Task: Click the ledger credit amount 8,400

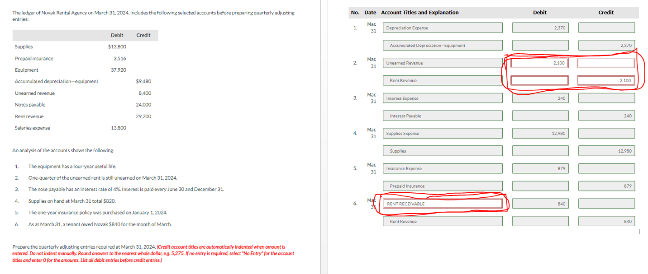Action: pos(145,93)
